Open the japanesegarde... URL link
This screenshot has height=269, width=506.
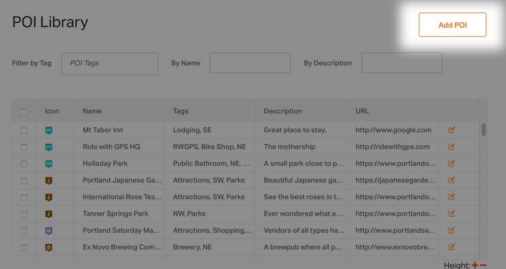(x=395, y=180)
